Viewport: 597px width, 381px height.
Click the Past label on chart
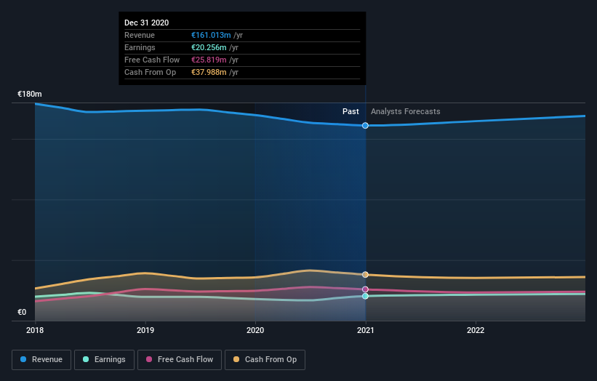pyautogui.click(x=350, y=111)
